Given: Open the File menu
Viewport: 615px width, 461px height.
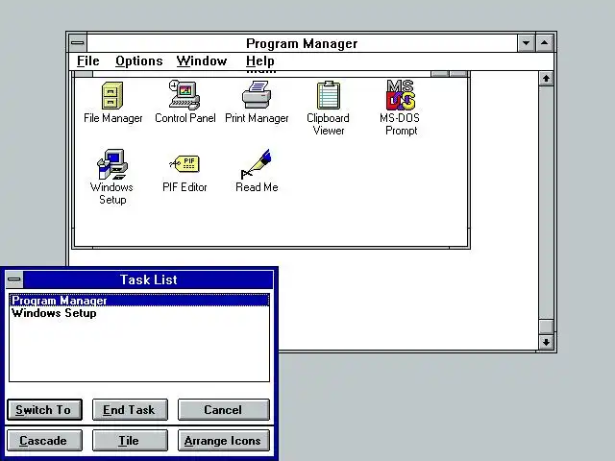Looking at the screenshot, I should tap(88, 61).
